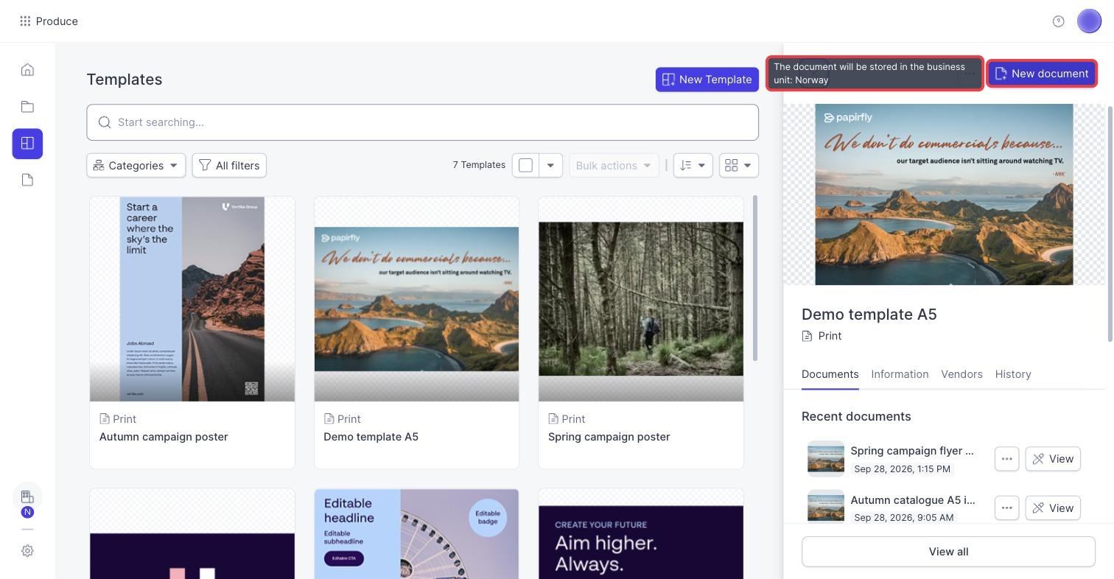Open the Editable headline template thumbnail
This screenshot has width=1114, height=579.
click(416, 533)
